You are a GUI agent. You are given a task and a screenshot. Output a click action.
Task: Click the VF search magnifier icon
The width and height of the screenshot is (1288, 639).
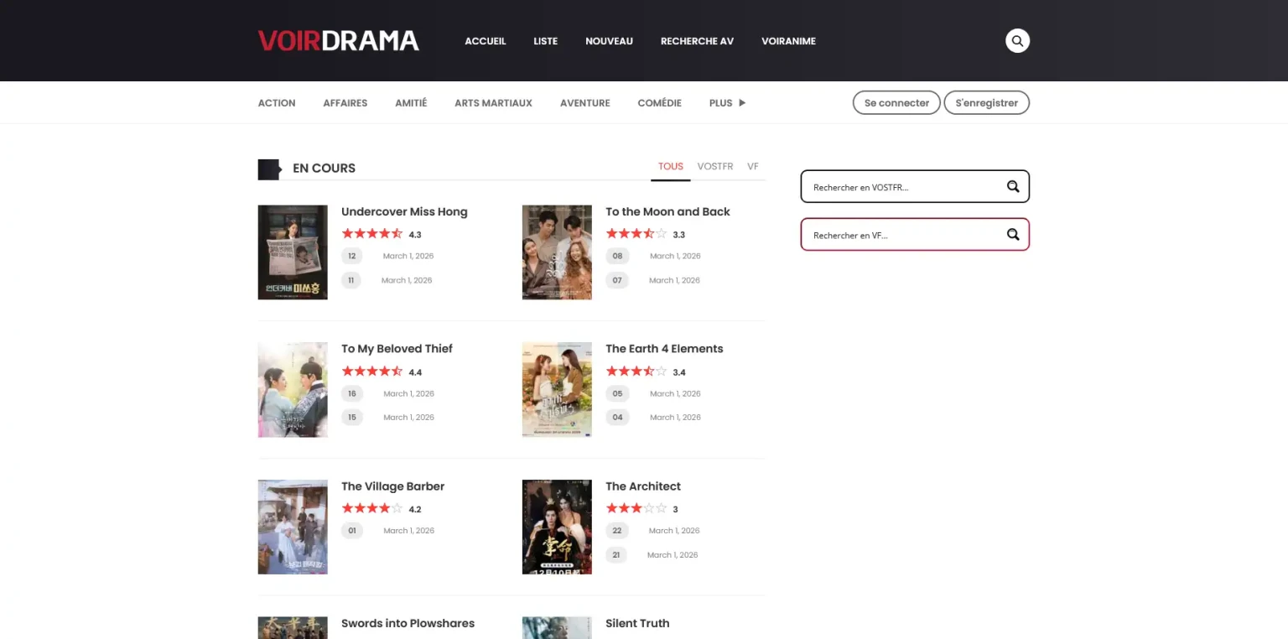[x=1013, y=235]
